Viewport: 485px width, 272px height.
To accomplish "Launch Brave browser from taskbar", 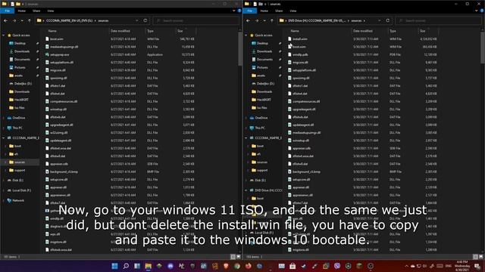I will (x=226, y=266).
